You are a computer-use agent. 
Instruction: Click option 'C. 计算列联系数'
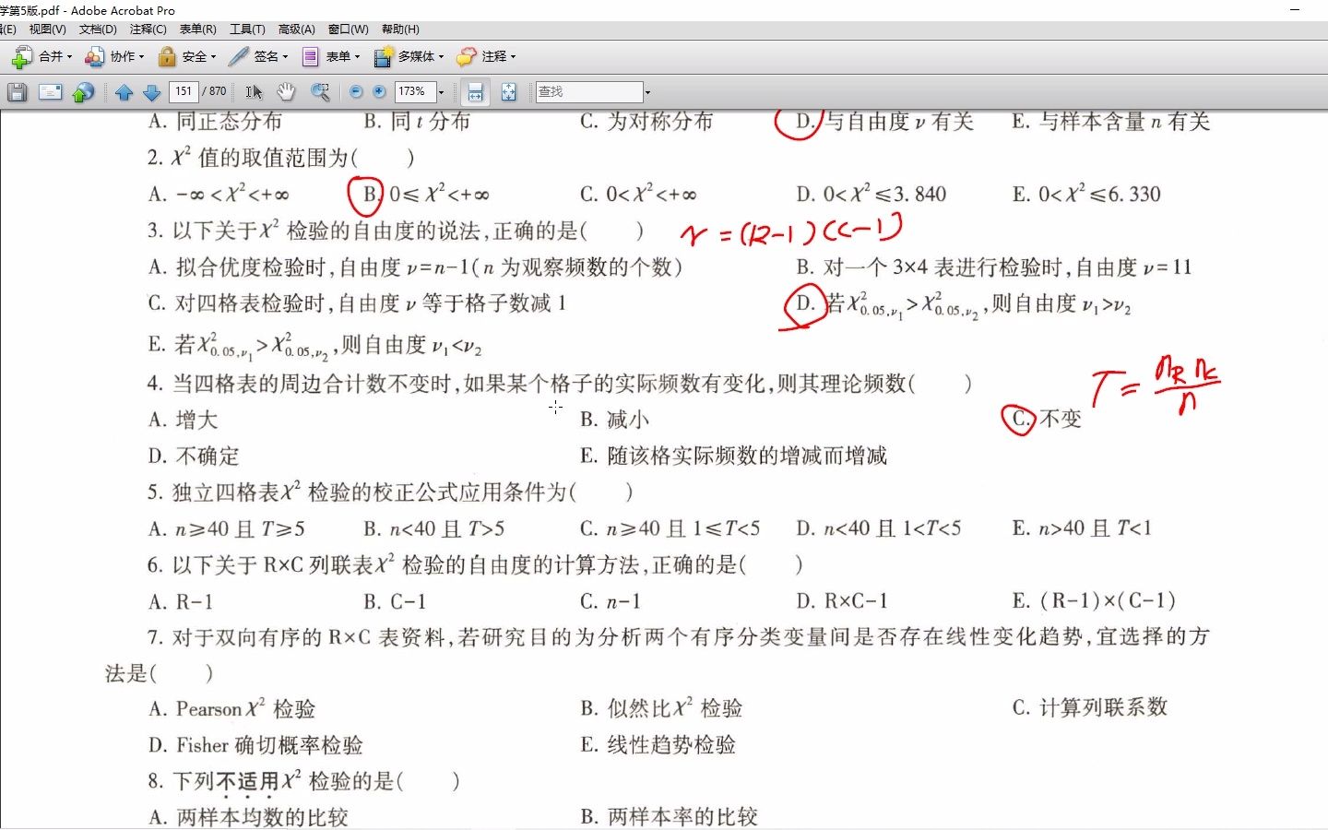1090,707
